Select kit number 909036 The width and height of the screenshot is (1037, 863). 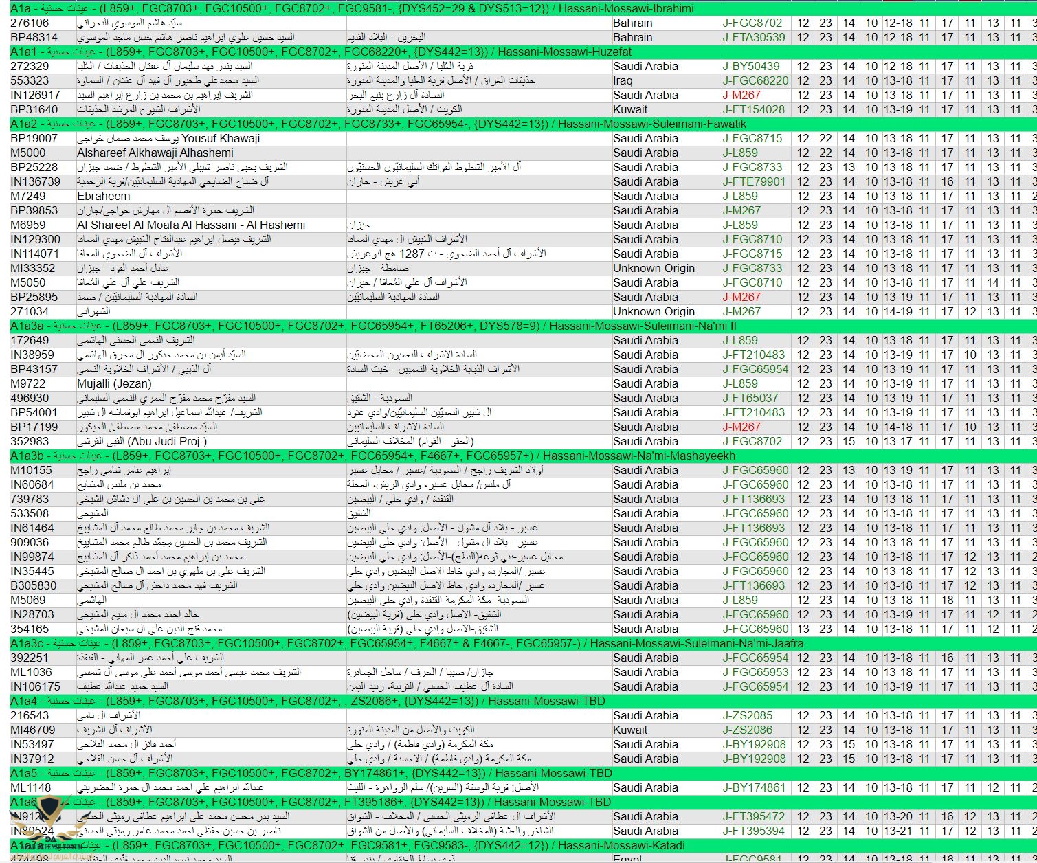tap(30, 543)
